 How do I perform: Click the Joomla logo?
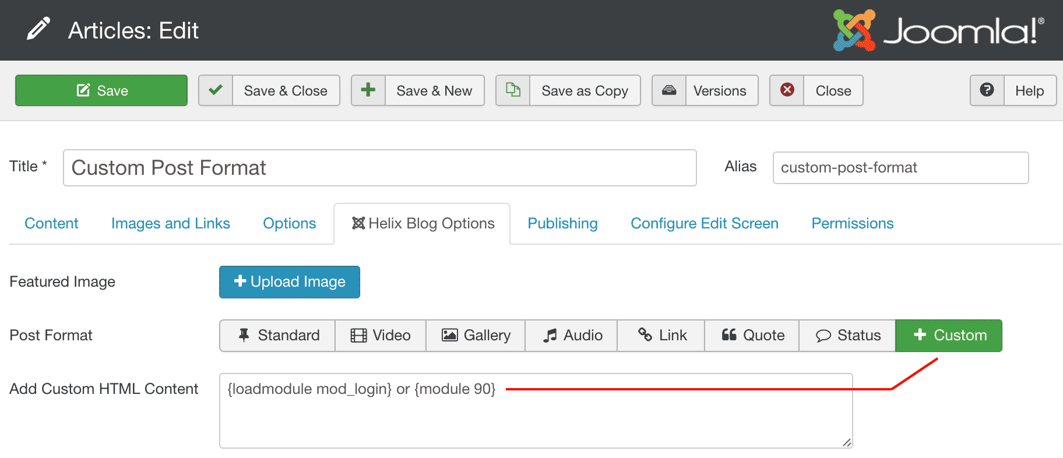coord(938,30)
